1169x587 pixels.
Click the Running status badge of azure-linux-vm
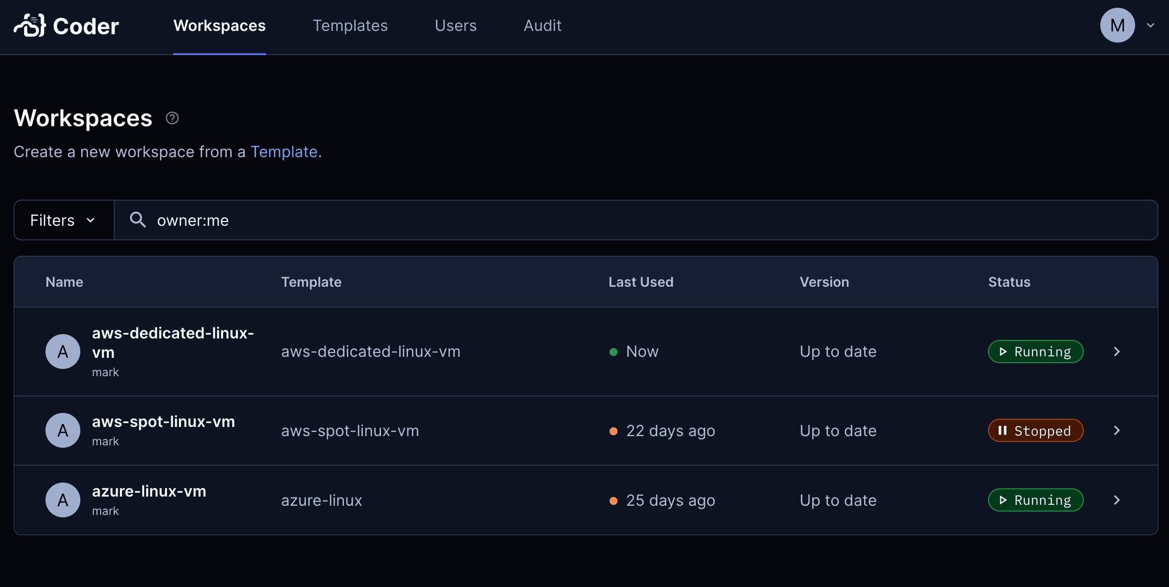tap(1035, 500)
